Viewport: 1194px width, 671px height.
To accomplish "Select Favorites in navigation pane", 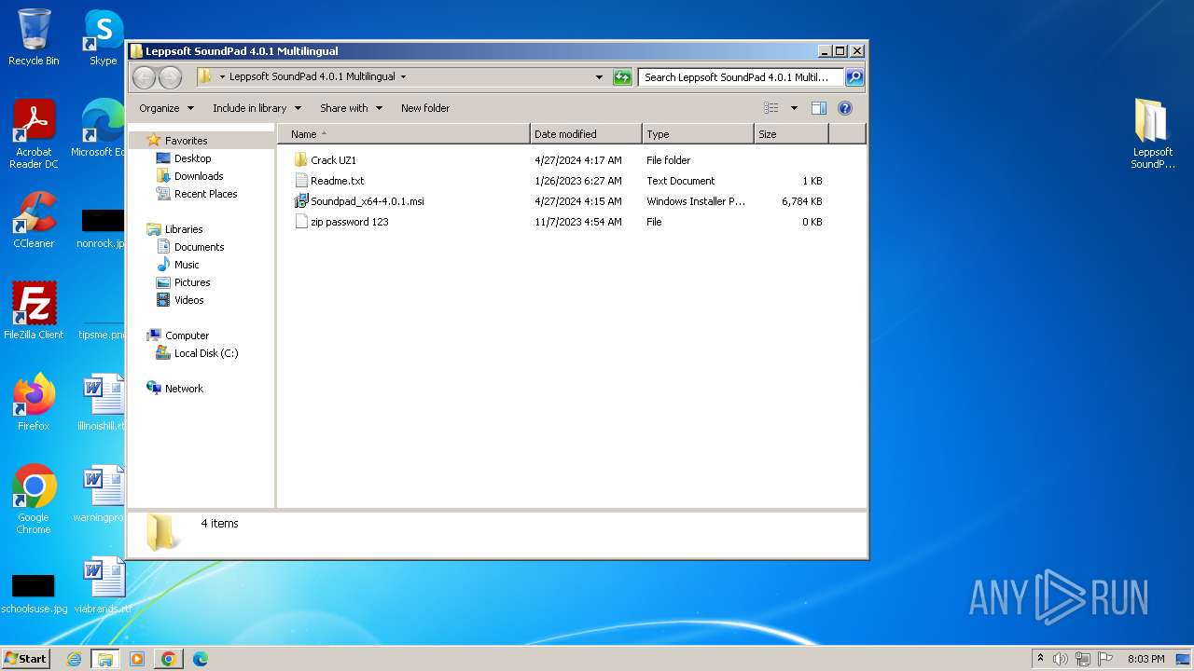I will [x=186, y=141].
